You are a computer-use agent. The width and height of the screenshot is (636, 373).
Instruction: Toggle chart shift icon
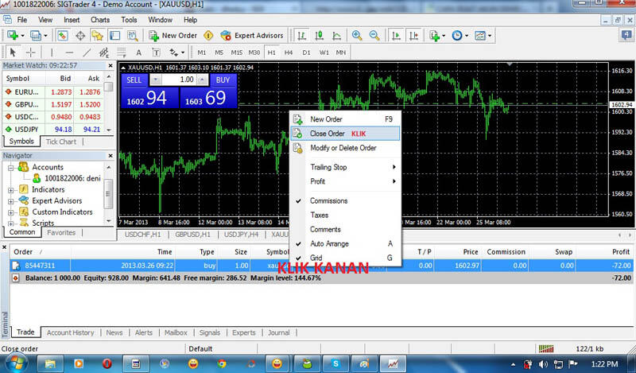point(413,36)
